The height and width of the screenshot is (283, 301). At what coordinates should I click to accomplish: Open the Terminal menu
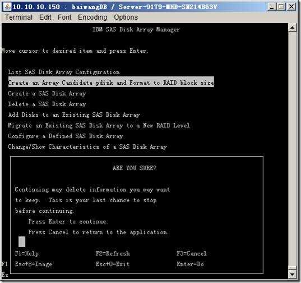click(18, 17)
